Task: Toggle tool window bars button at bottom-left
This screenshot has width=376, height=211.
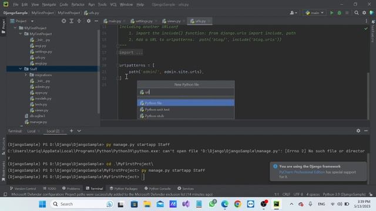Action: coord(5,194)
